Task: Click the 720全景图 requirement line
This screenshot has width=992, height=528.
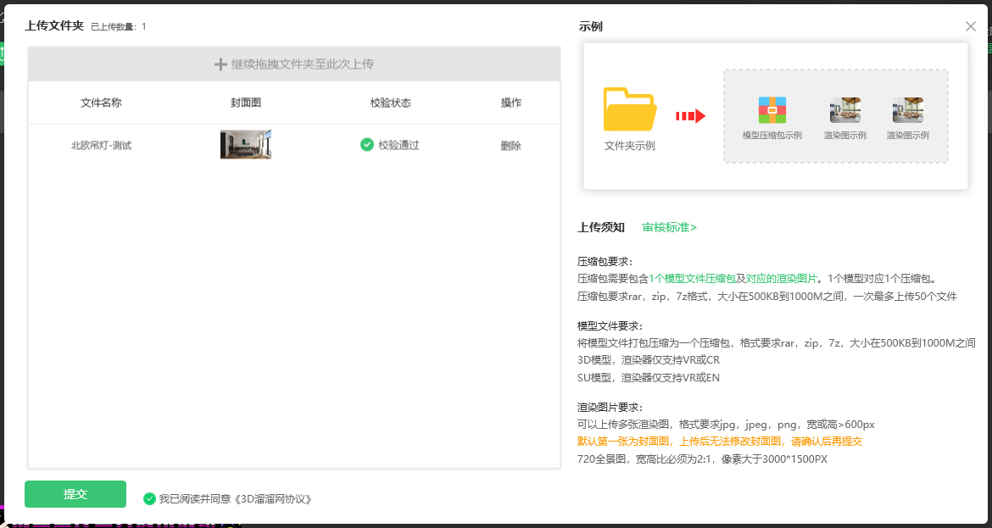Action: tap(702, 459)
